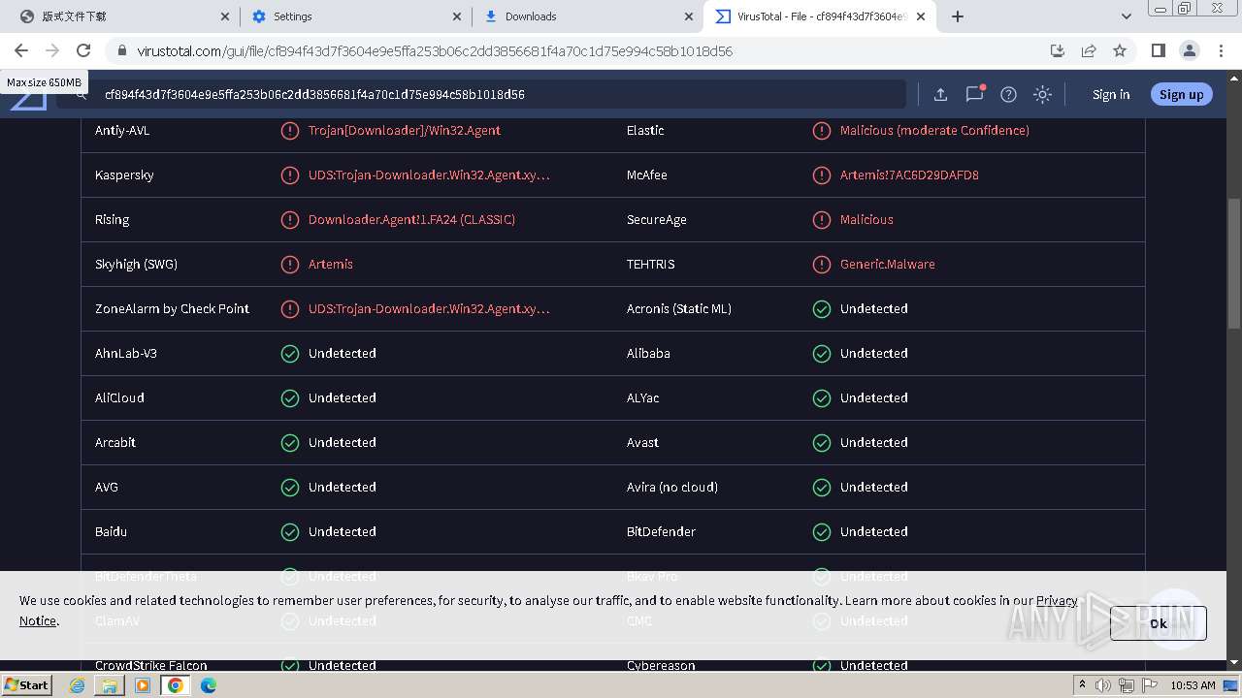Image resolution: width=1242 pixels, height=698 pixels.
Task: Click the Rising detection alert icon
Action: (289, 219)
